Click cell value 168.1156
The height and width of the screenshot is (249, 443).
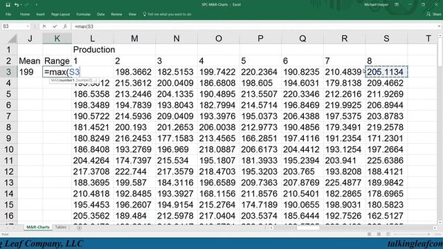[x=219, y=194]
